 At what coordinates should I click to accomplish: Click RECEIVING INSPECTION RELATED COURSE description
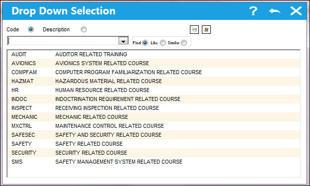[107, 108]
